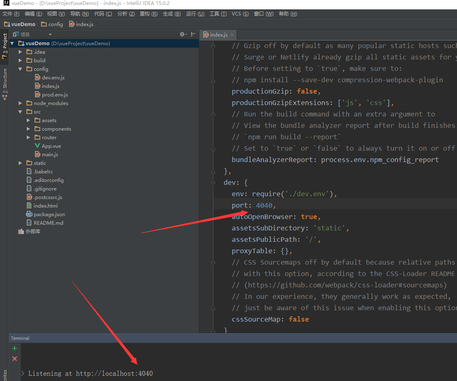Fold the dev block with gutter marker

point(213,183)
